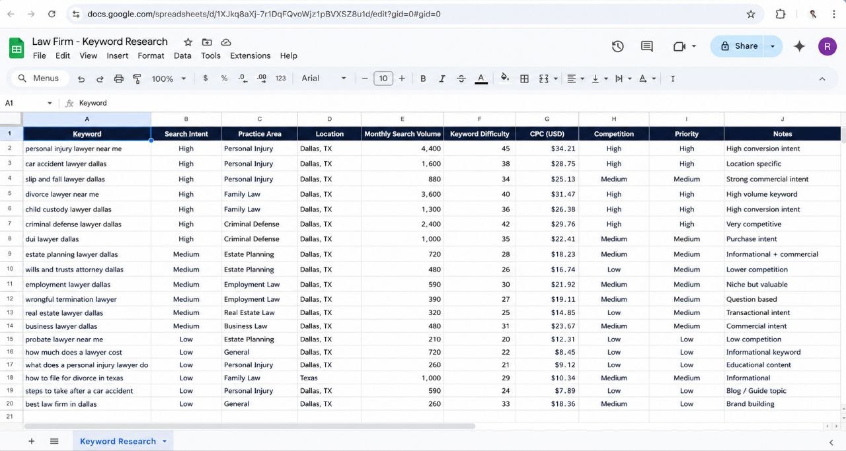Decrease font size minus button
Viewport: 846px width, 451px height.
click(365, 79)
